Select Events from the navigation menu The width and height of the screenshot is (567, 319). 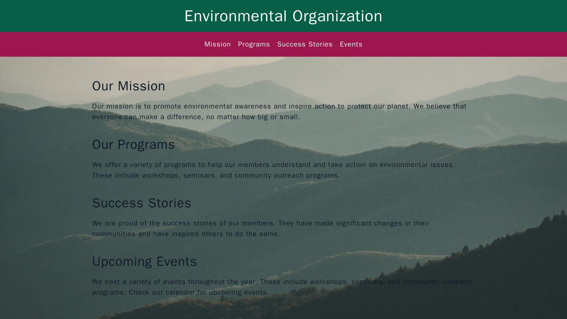pyautogui.click(x=350, y=44)
